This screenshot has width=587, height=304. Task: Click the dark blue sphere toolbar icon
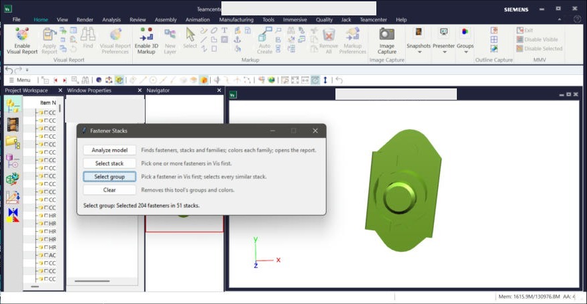99,80
